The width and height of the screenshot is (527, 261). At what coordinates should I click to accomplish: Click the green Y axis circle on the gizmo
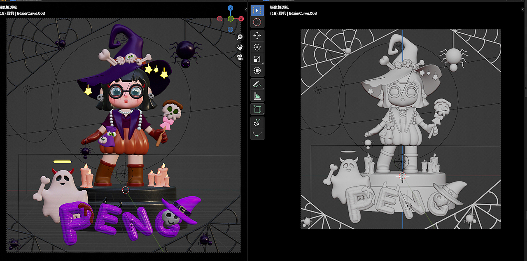tap(231, 19)
